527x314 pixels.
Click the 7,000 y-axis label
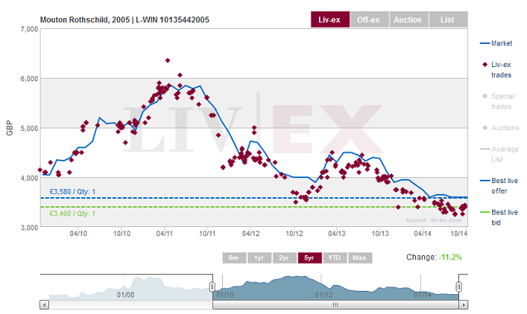point(29,29)
